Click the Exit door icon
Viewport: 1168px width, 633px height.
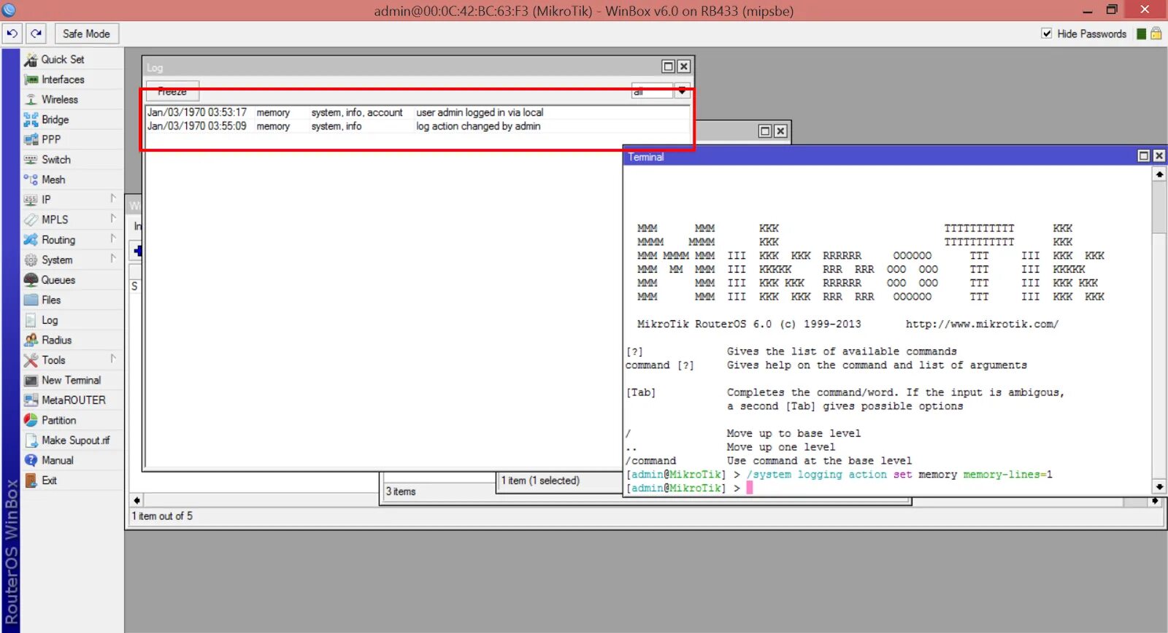click(31, 481)
